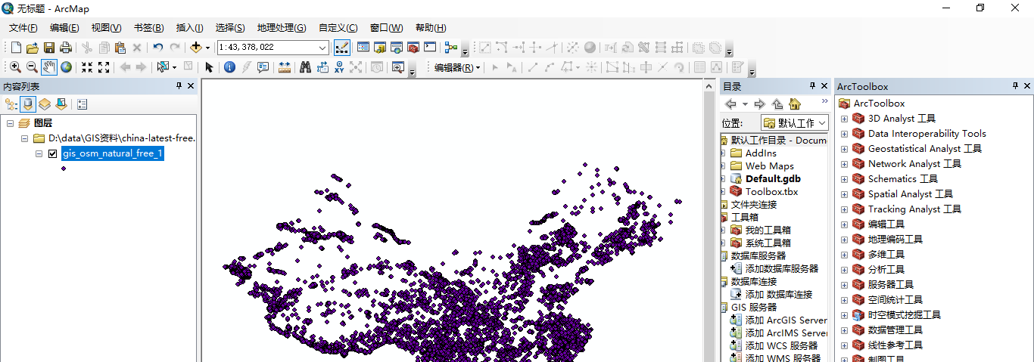Select the Zoom Out tool

click(32, 67)
